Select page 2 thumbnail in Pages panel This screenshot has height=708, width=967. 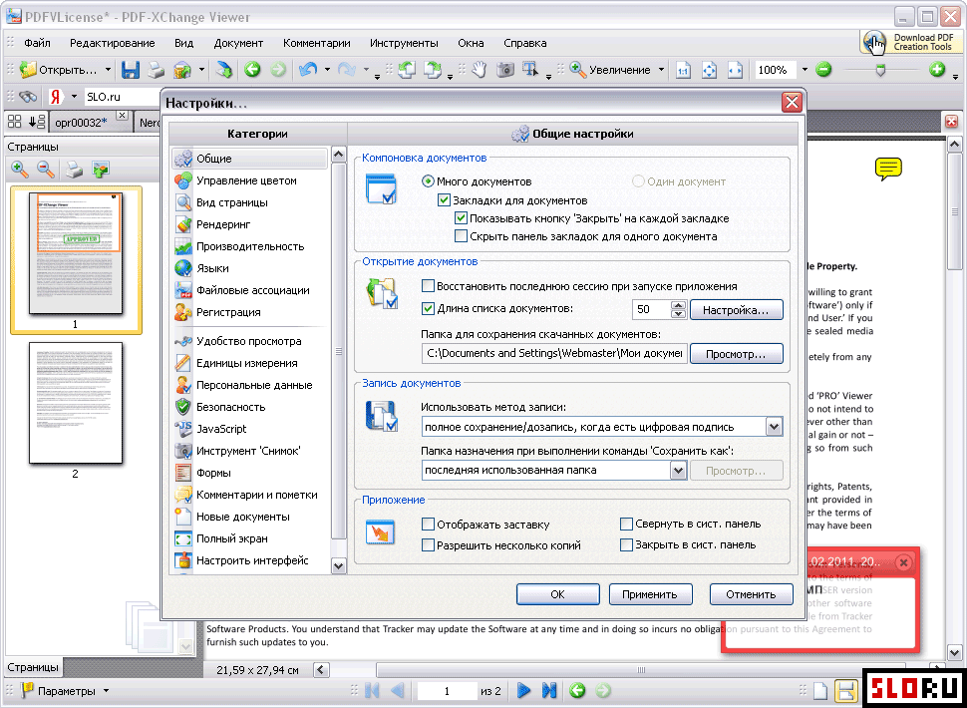tap(75, 403)
